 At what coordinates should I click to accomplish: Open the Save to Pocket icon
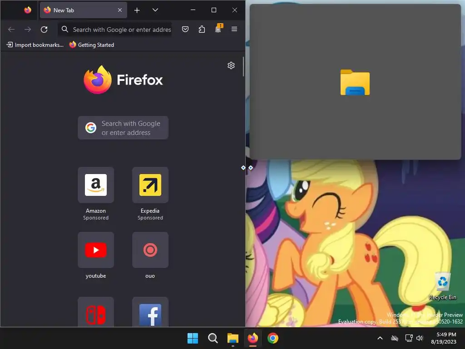click(x=185, y=29)
